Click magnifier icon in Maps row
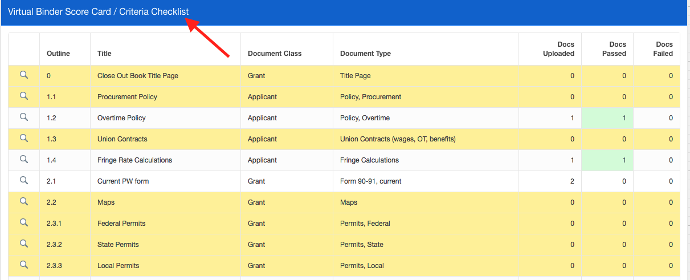 tap(24, 201)
